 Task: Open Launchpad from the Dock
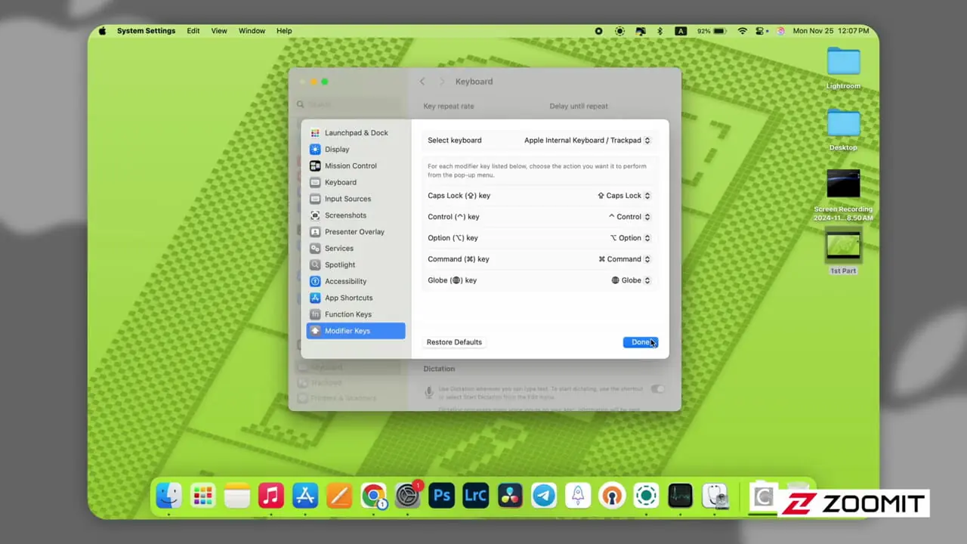pos(202,496)
